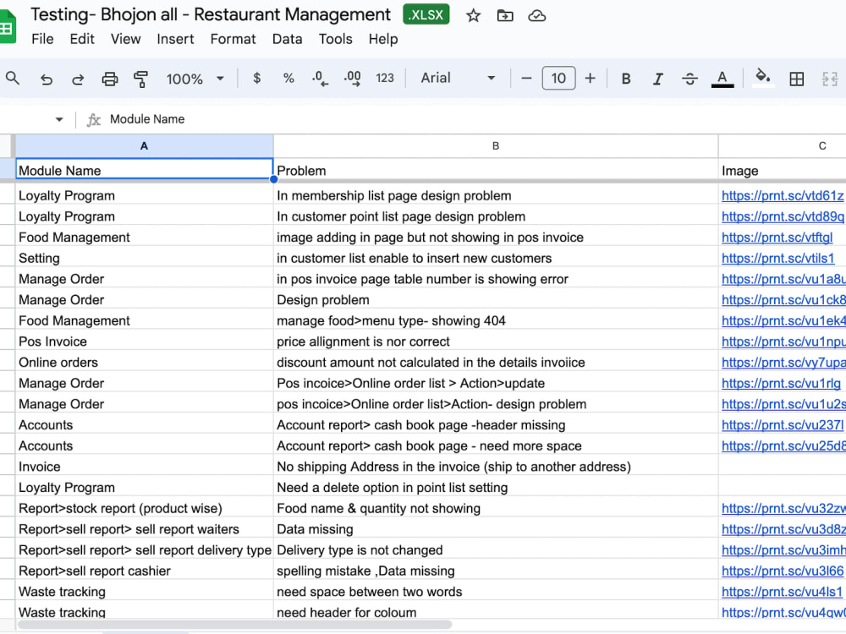Open link prnt.sc/vu237l
846x634 pixels.
(783, 425)
